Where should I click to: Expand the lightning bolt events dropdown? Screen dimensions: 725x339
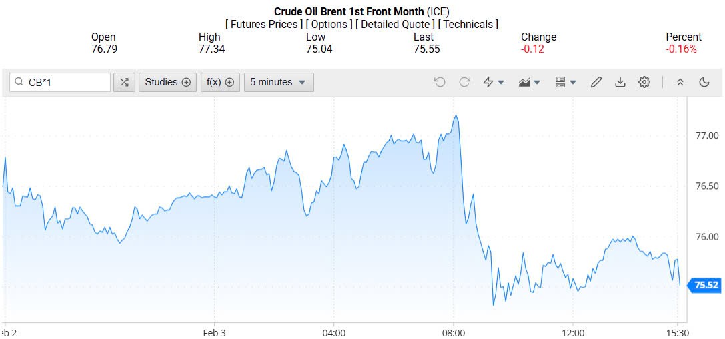click(494, 82)
